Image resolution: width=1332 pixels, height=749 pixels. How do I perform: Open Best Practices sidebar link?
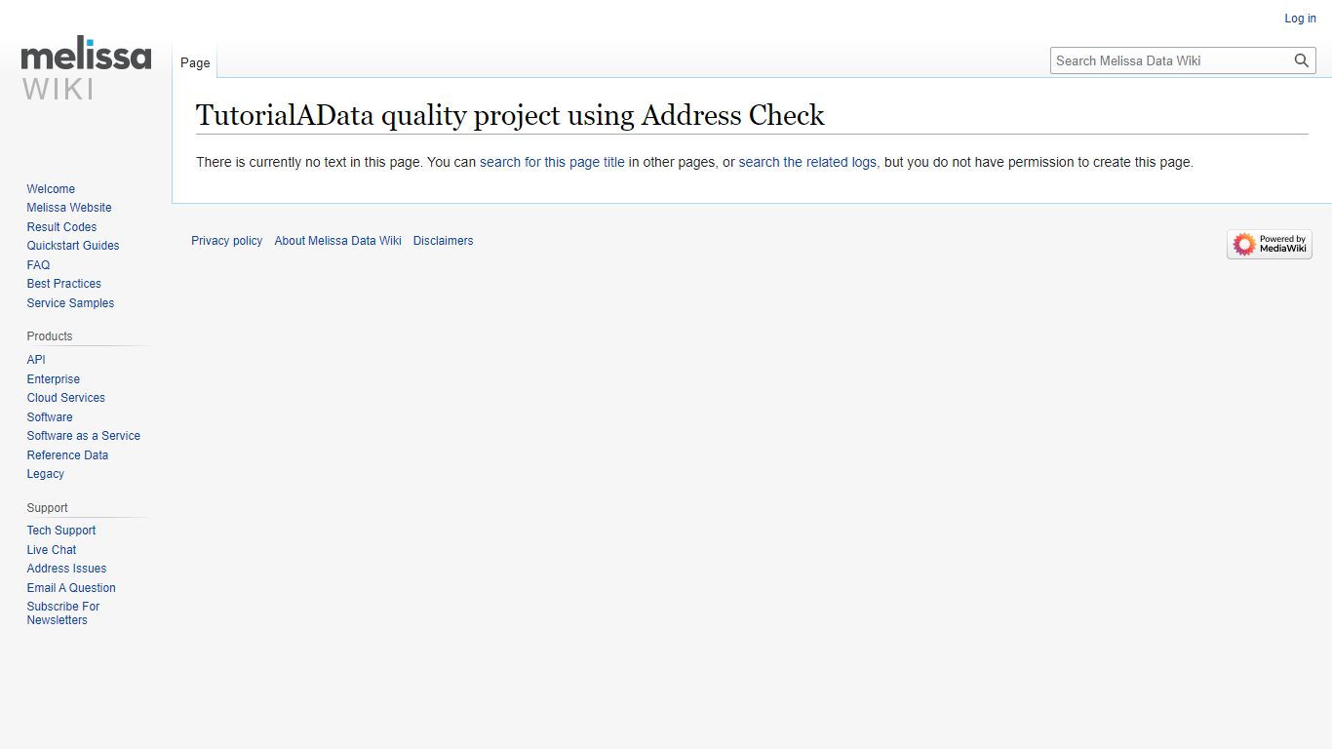[x=63, y=284]
